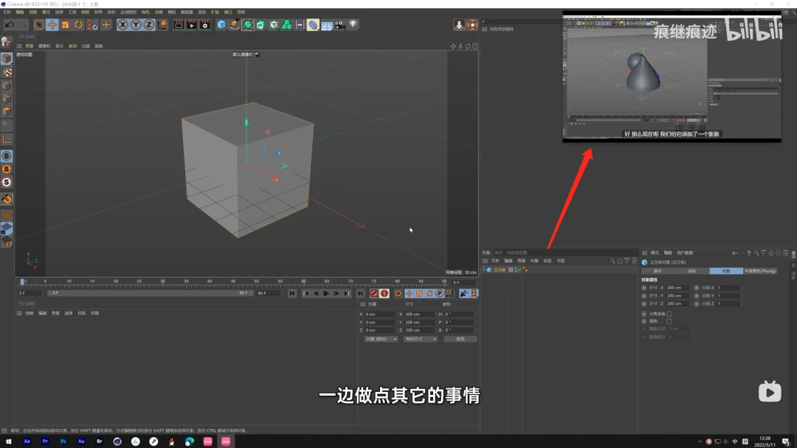Select the Texture mode icon
The image size is (797, 448).
(x=7, y=72)
